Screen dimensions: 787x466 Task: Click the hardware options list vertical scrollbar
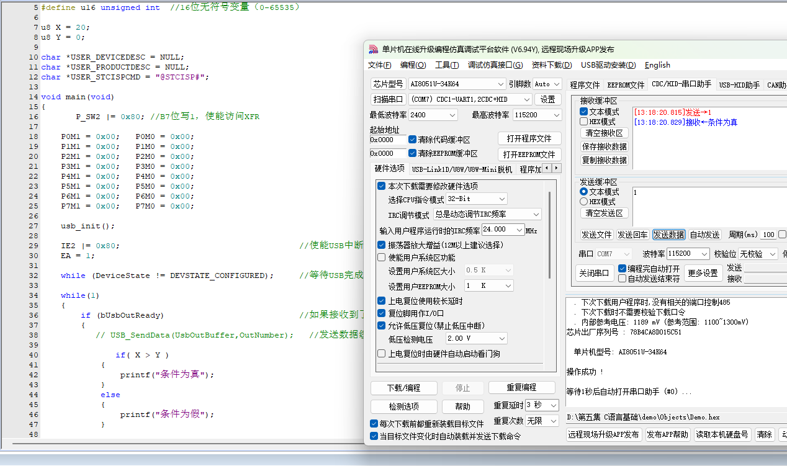[x=549, y=236]
